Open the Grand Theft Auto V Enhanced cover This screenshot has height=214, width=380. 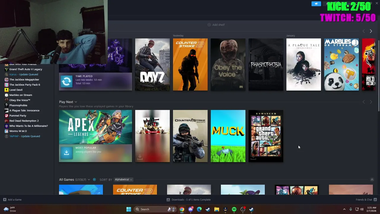[x=266, y=136]
